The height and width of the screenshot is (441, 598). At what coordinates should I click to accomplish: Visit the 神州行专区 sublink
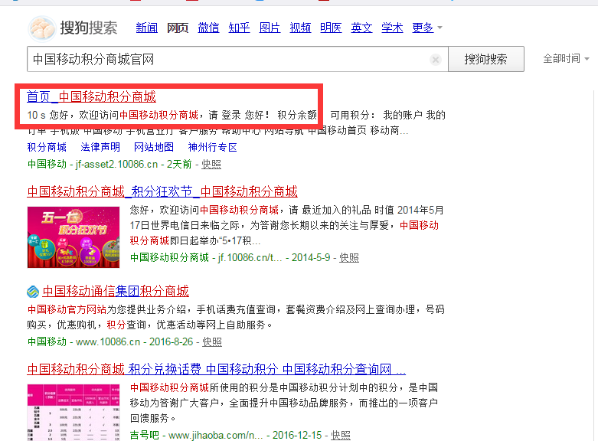212,147
